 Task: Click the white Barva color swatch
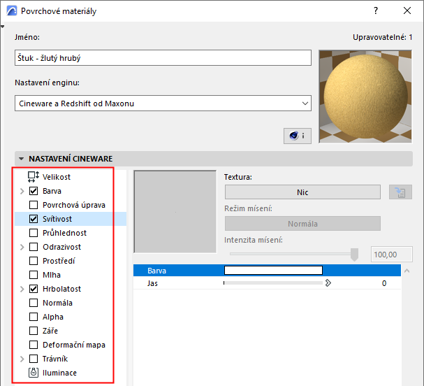[273, 270]
